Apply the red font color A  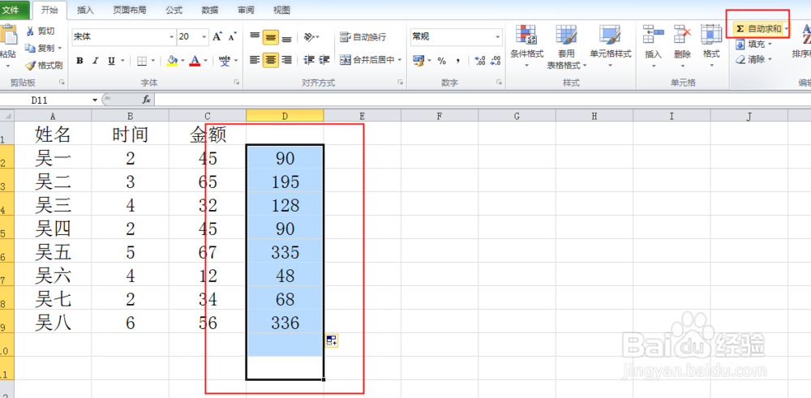click(x=195, y=61)
